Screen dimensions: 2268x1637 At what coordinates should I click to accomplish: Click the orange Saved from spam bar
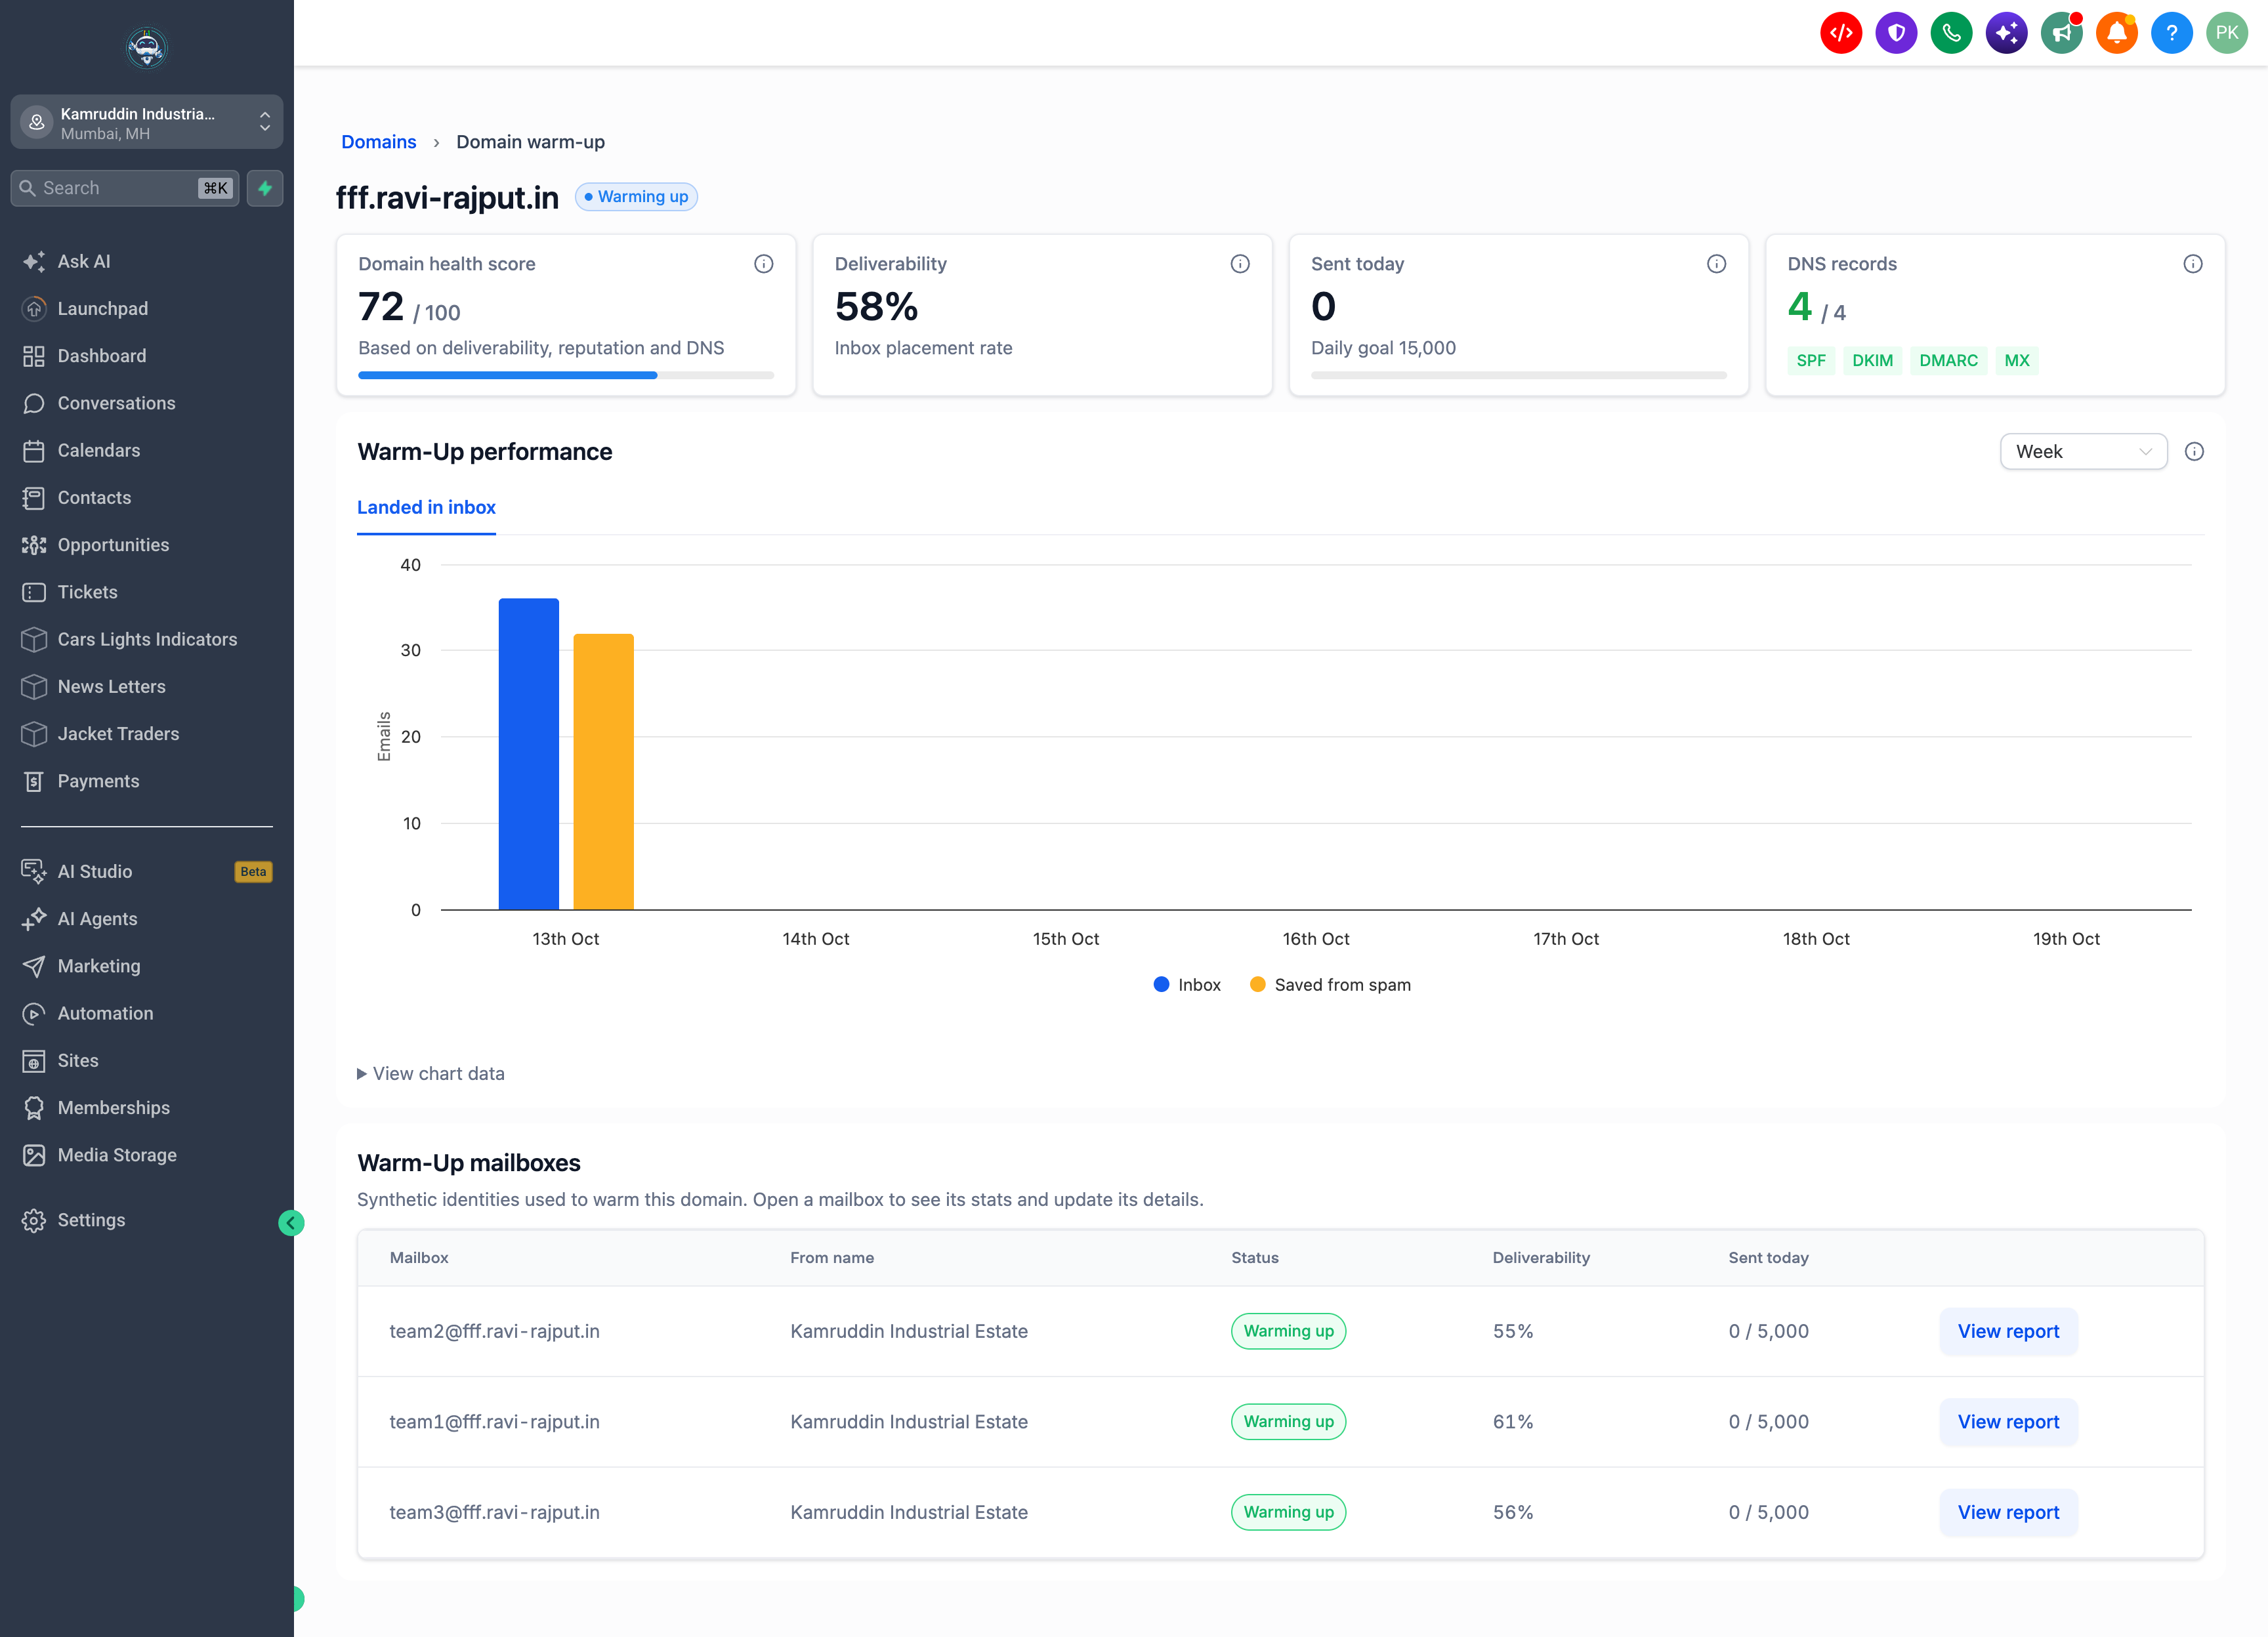pos(603,772)
